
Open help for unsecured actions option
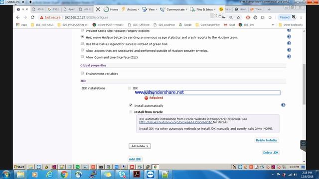[x=289, y=50]
